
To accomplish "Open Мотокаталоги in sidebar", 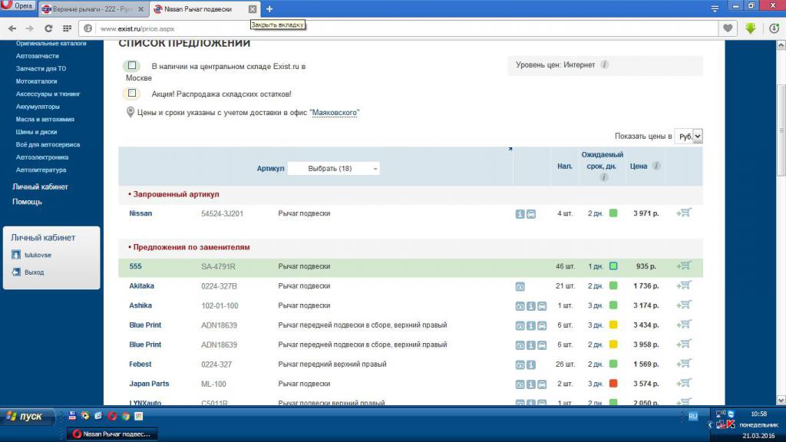I will pyautogui.click(x=36, y=81).
